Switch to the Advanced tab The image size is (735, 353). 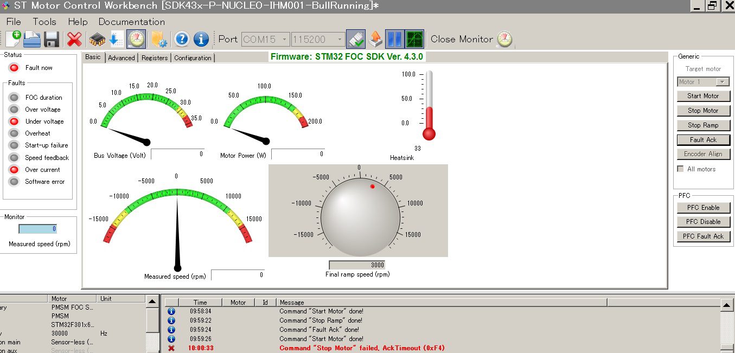(x=122, y=57)
